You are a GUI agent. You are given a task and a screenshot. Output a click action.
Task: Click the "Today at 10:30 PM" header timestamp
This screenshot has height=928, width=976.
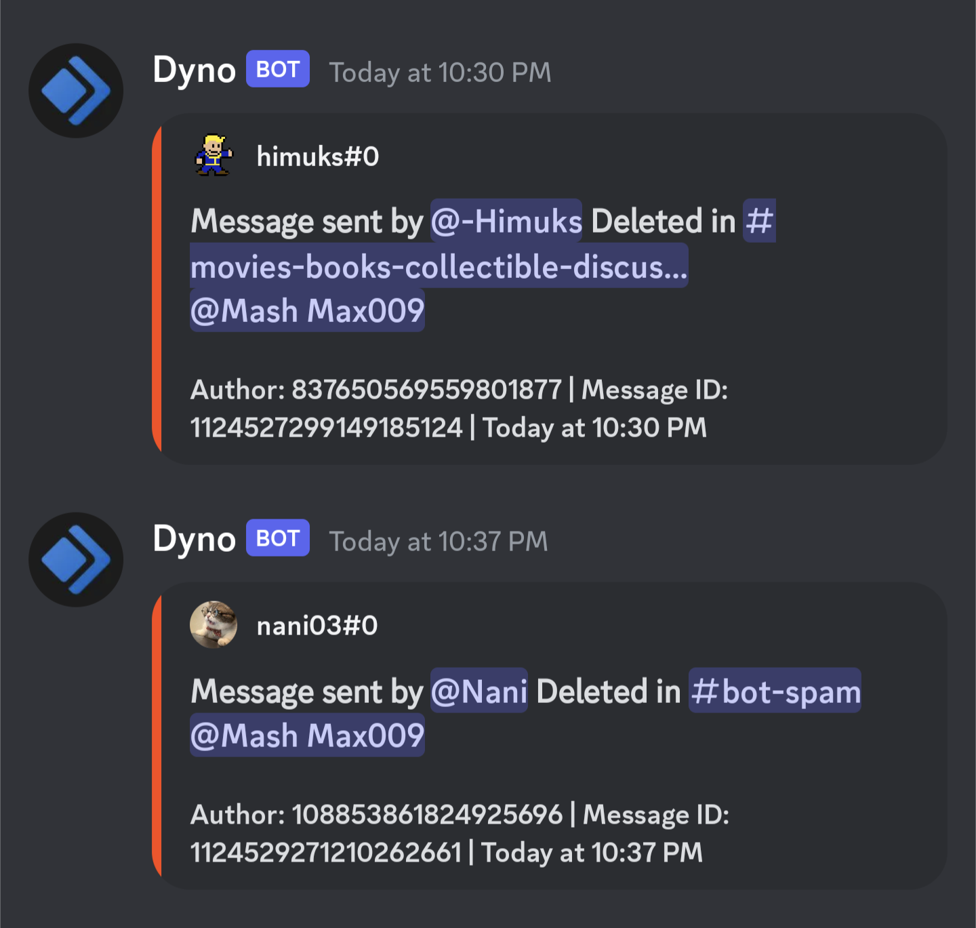440,73
